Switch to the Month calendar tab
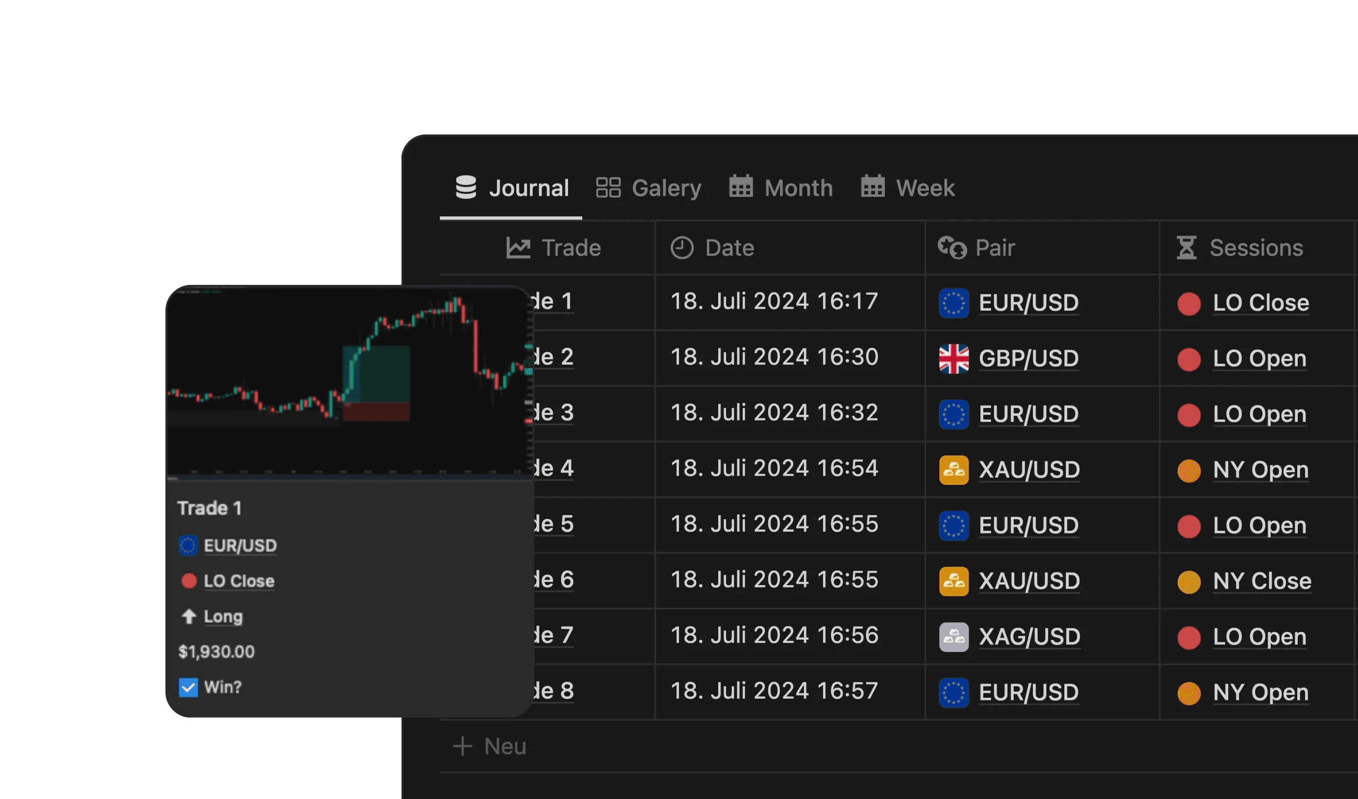1358x799 pixels. point(781,188)
